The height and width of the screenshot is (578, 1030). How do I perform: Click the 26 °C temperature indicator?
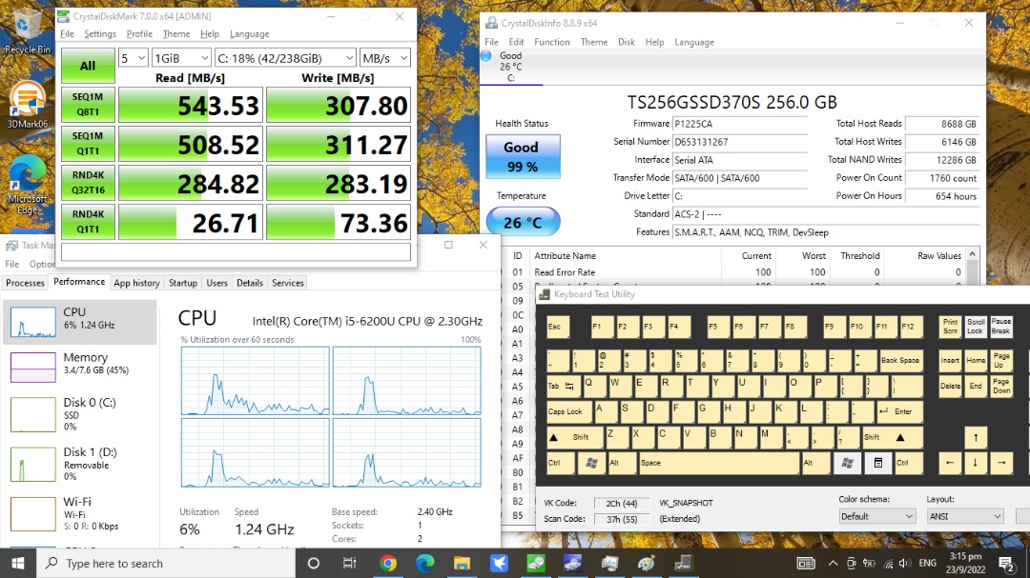(523, 223)
